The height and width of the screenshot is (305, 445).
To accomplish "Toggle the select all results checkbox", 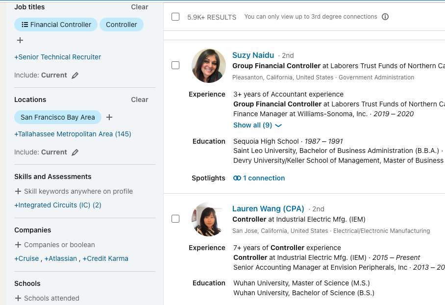I will (175, 17).
